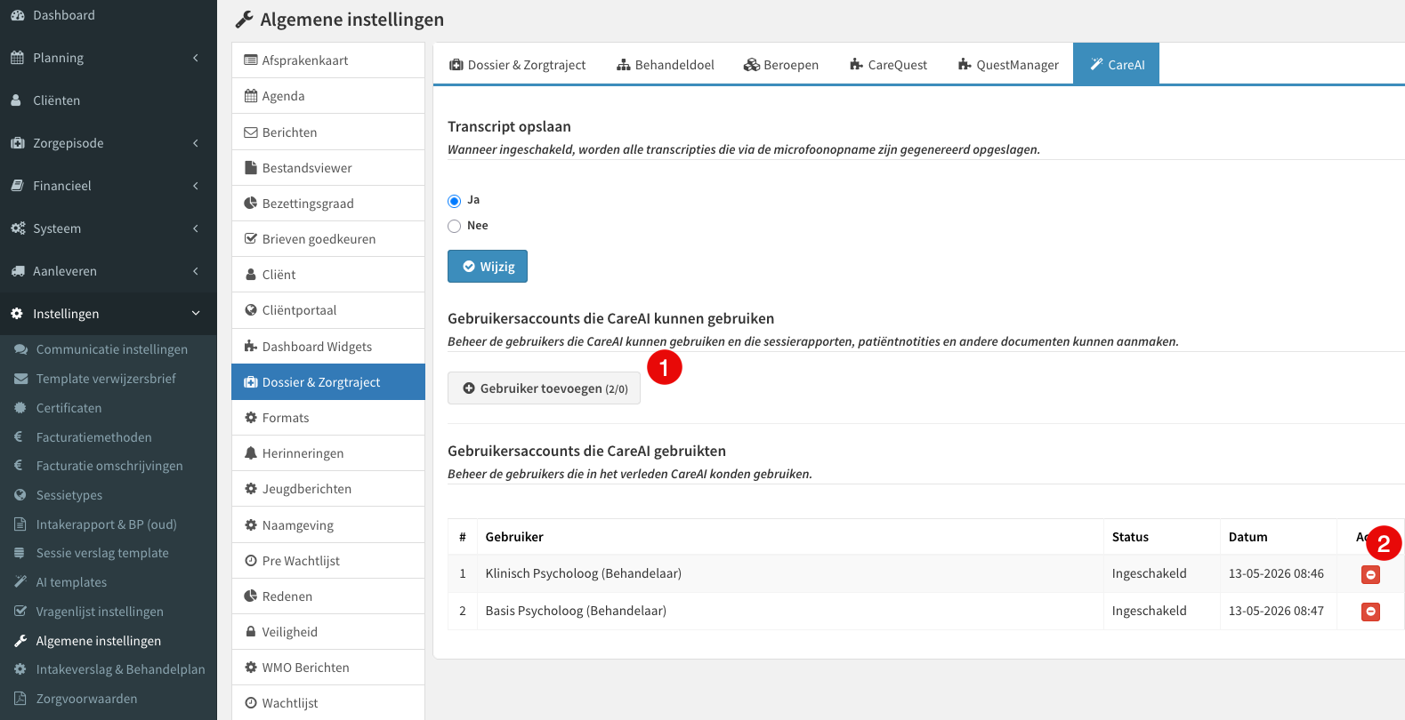The image size is (1405, 720).
Task: Expand the Planning menu chevron
Action: [x=196, y=58]
